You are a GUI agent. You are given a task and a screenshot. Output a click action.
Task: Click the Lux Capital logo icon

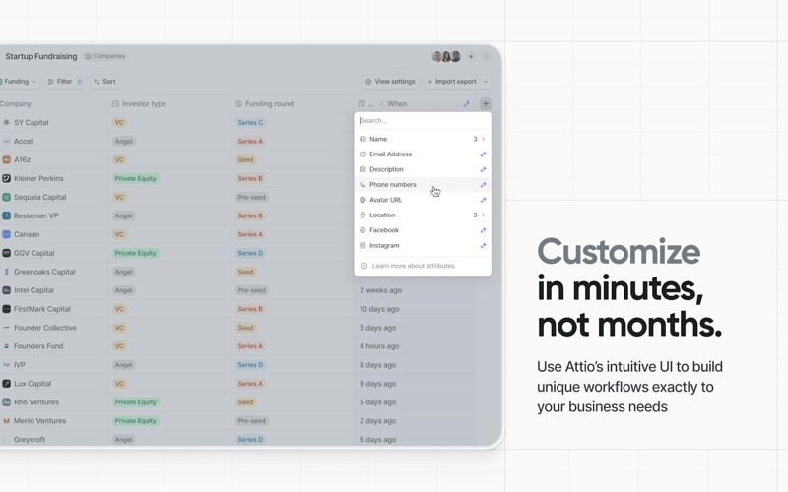[6, 384]
